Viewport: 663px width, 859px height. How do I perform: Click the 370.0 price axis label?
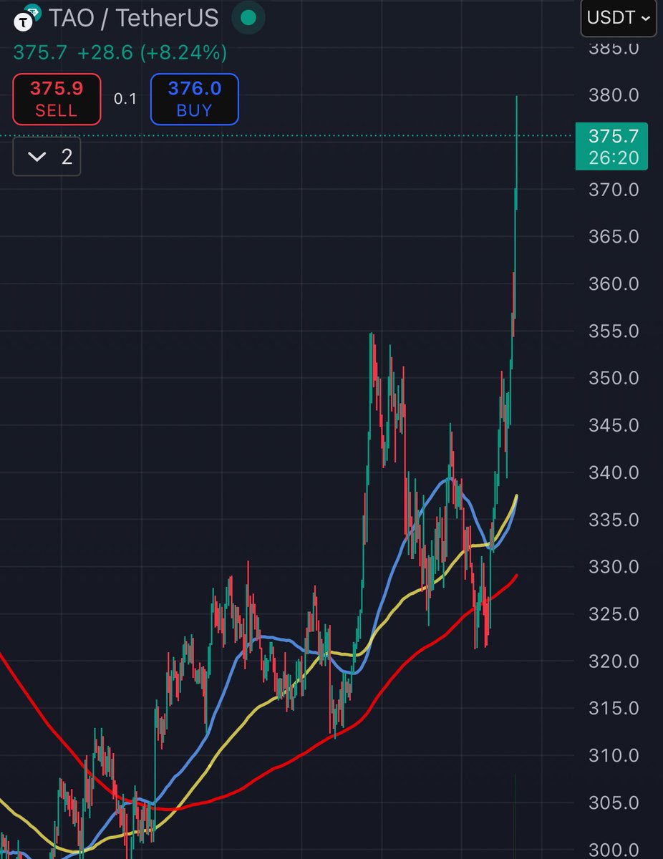(613, 190)
